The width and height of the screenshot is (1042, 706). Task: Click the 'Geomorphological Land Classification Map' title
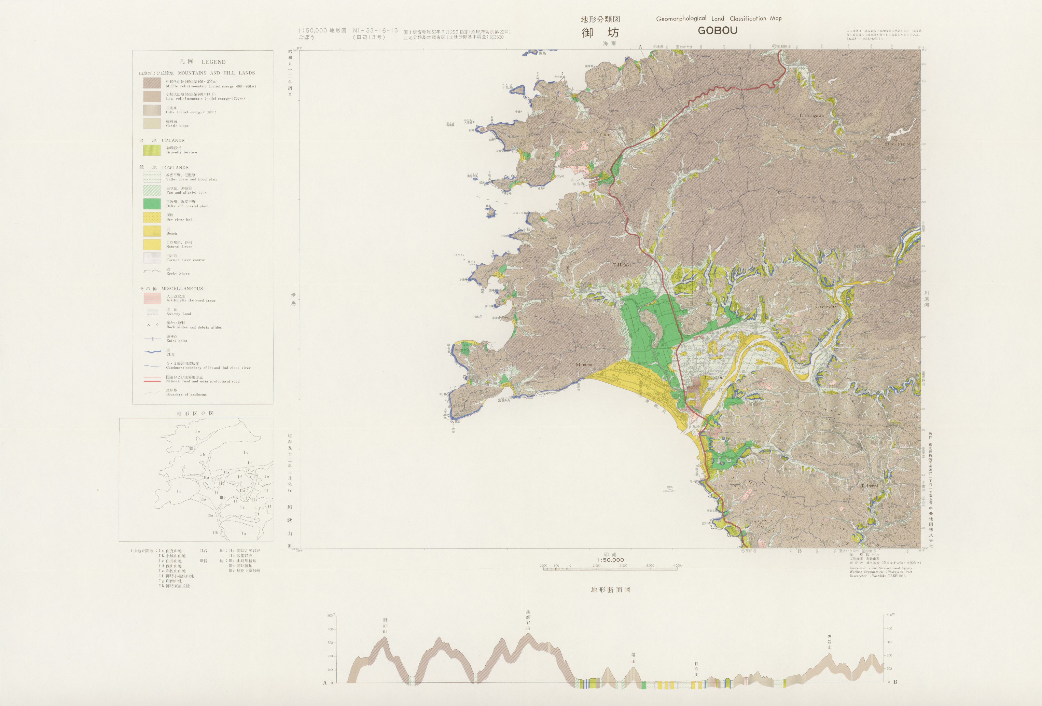pos(719,18)
